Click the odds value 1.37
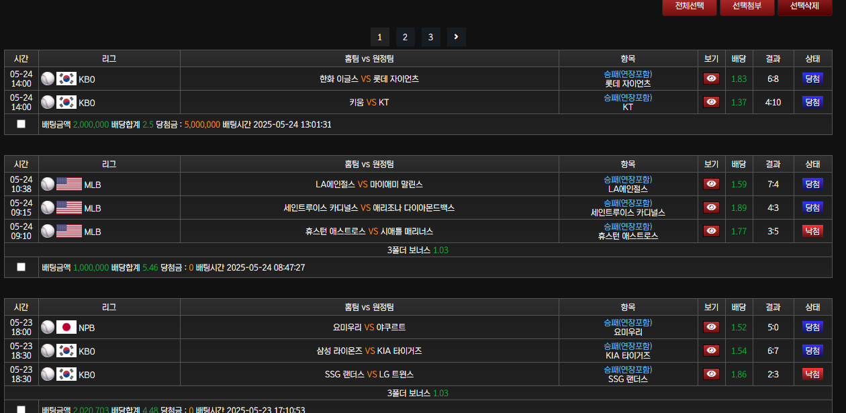 (x=739, y=102)
